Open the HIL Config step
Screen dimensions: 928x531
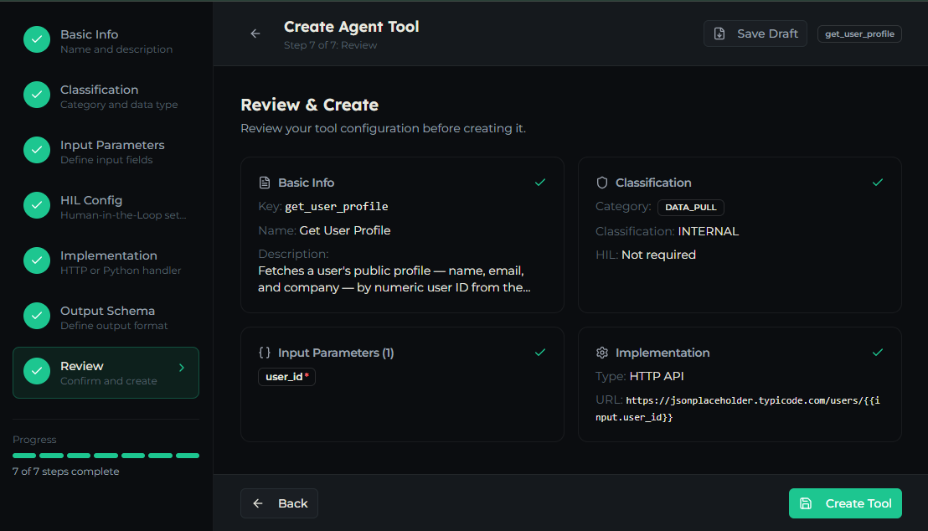[x=106, y=207]
